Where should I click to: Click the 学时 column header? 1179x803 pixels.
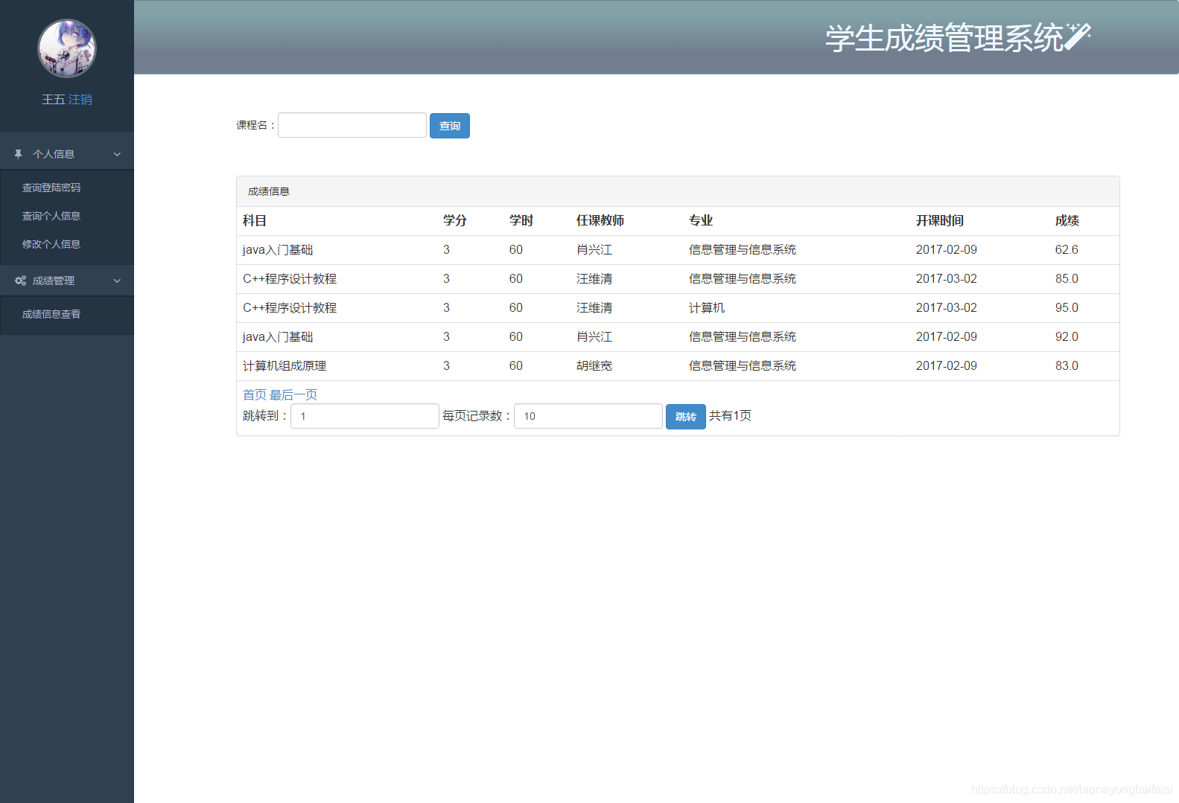tap(521, 220)
